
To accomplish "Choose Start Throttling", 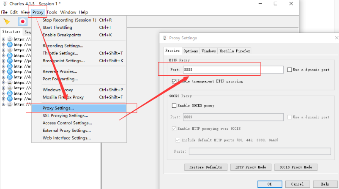I will click(79, 27).
